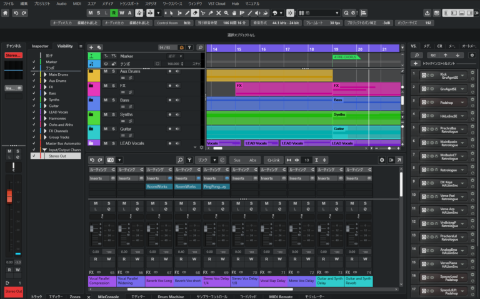
Task: Switch to Inspector tab
Action: point(40,46)
